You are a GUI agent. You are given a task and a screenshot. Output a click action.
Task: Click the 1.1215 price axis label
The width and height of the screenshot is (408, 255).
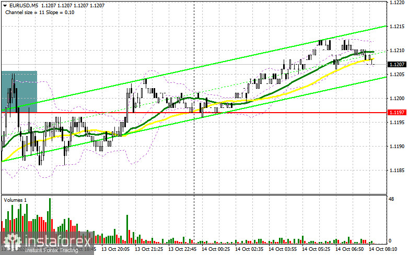coord(397,27)
